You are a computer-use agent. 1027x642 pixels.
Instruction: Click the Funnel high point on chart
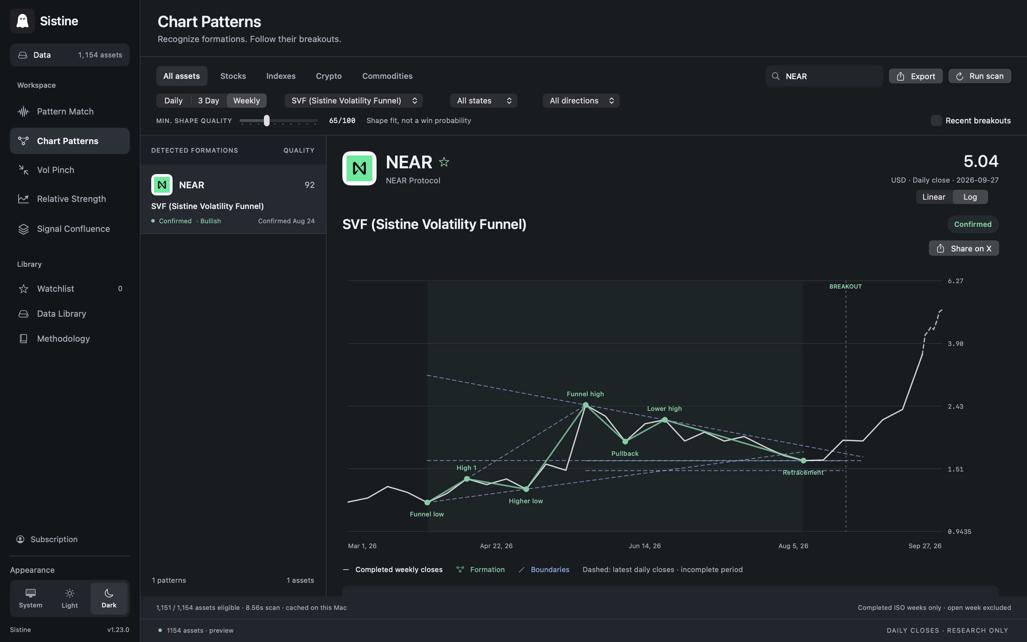[x=586, y=405]
